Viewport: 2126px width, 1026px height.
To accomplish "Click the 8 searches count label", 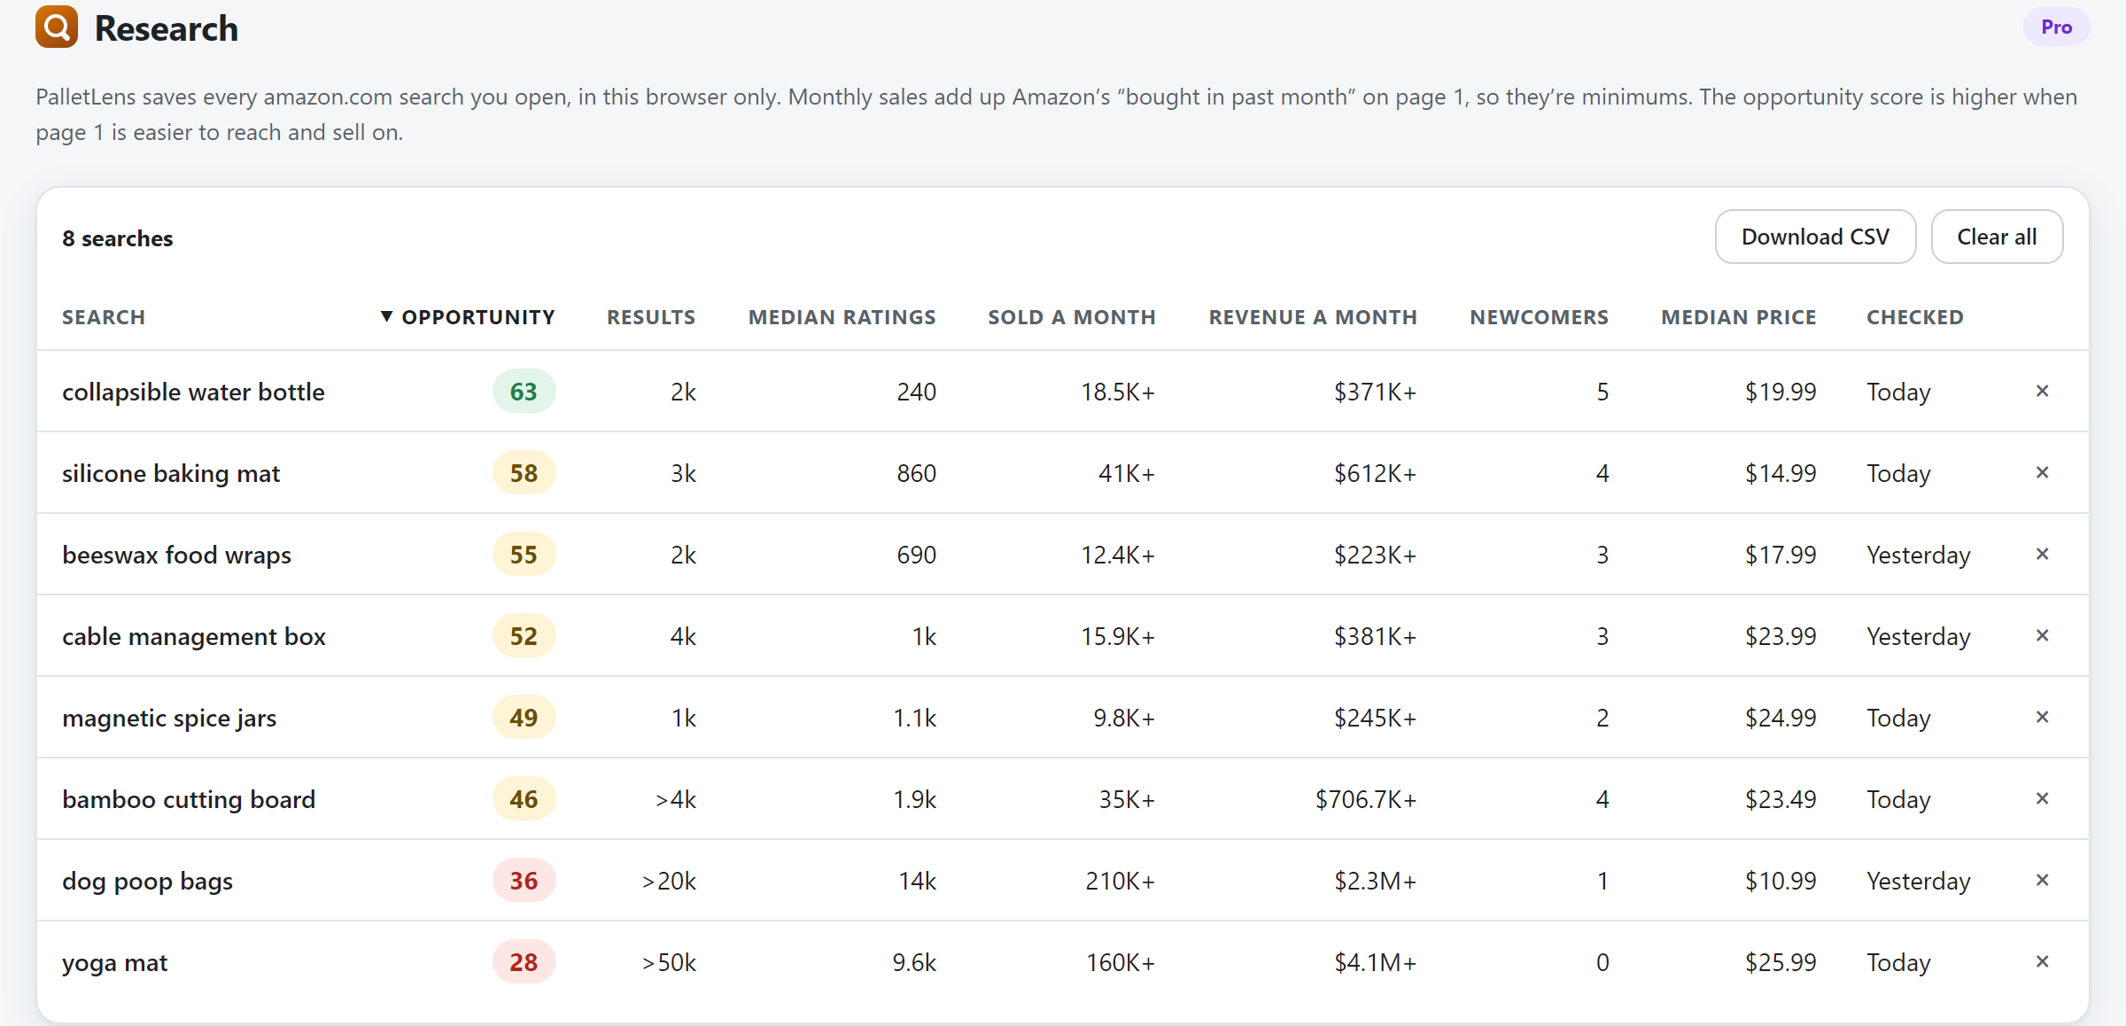I will (118, 238).
